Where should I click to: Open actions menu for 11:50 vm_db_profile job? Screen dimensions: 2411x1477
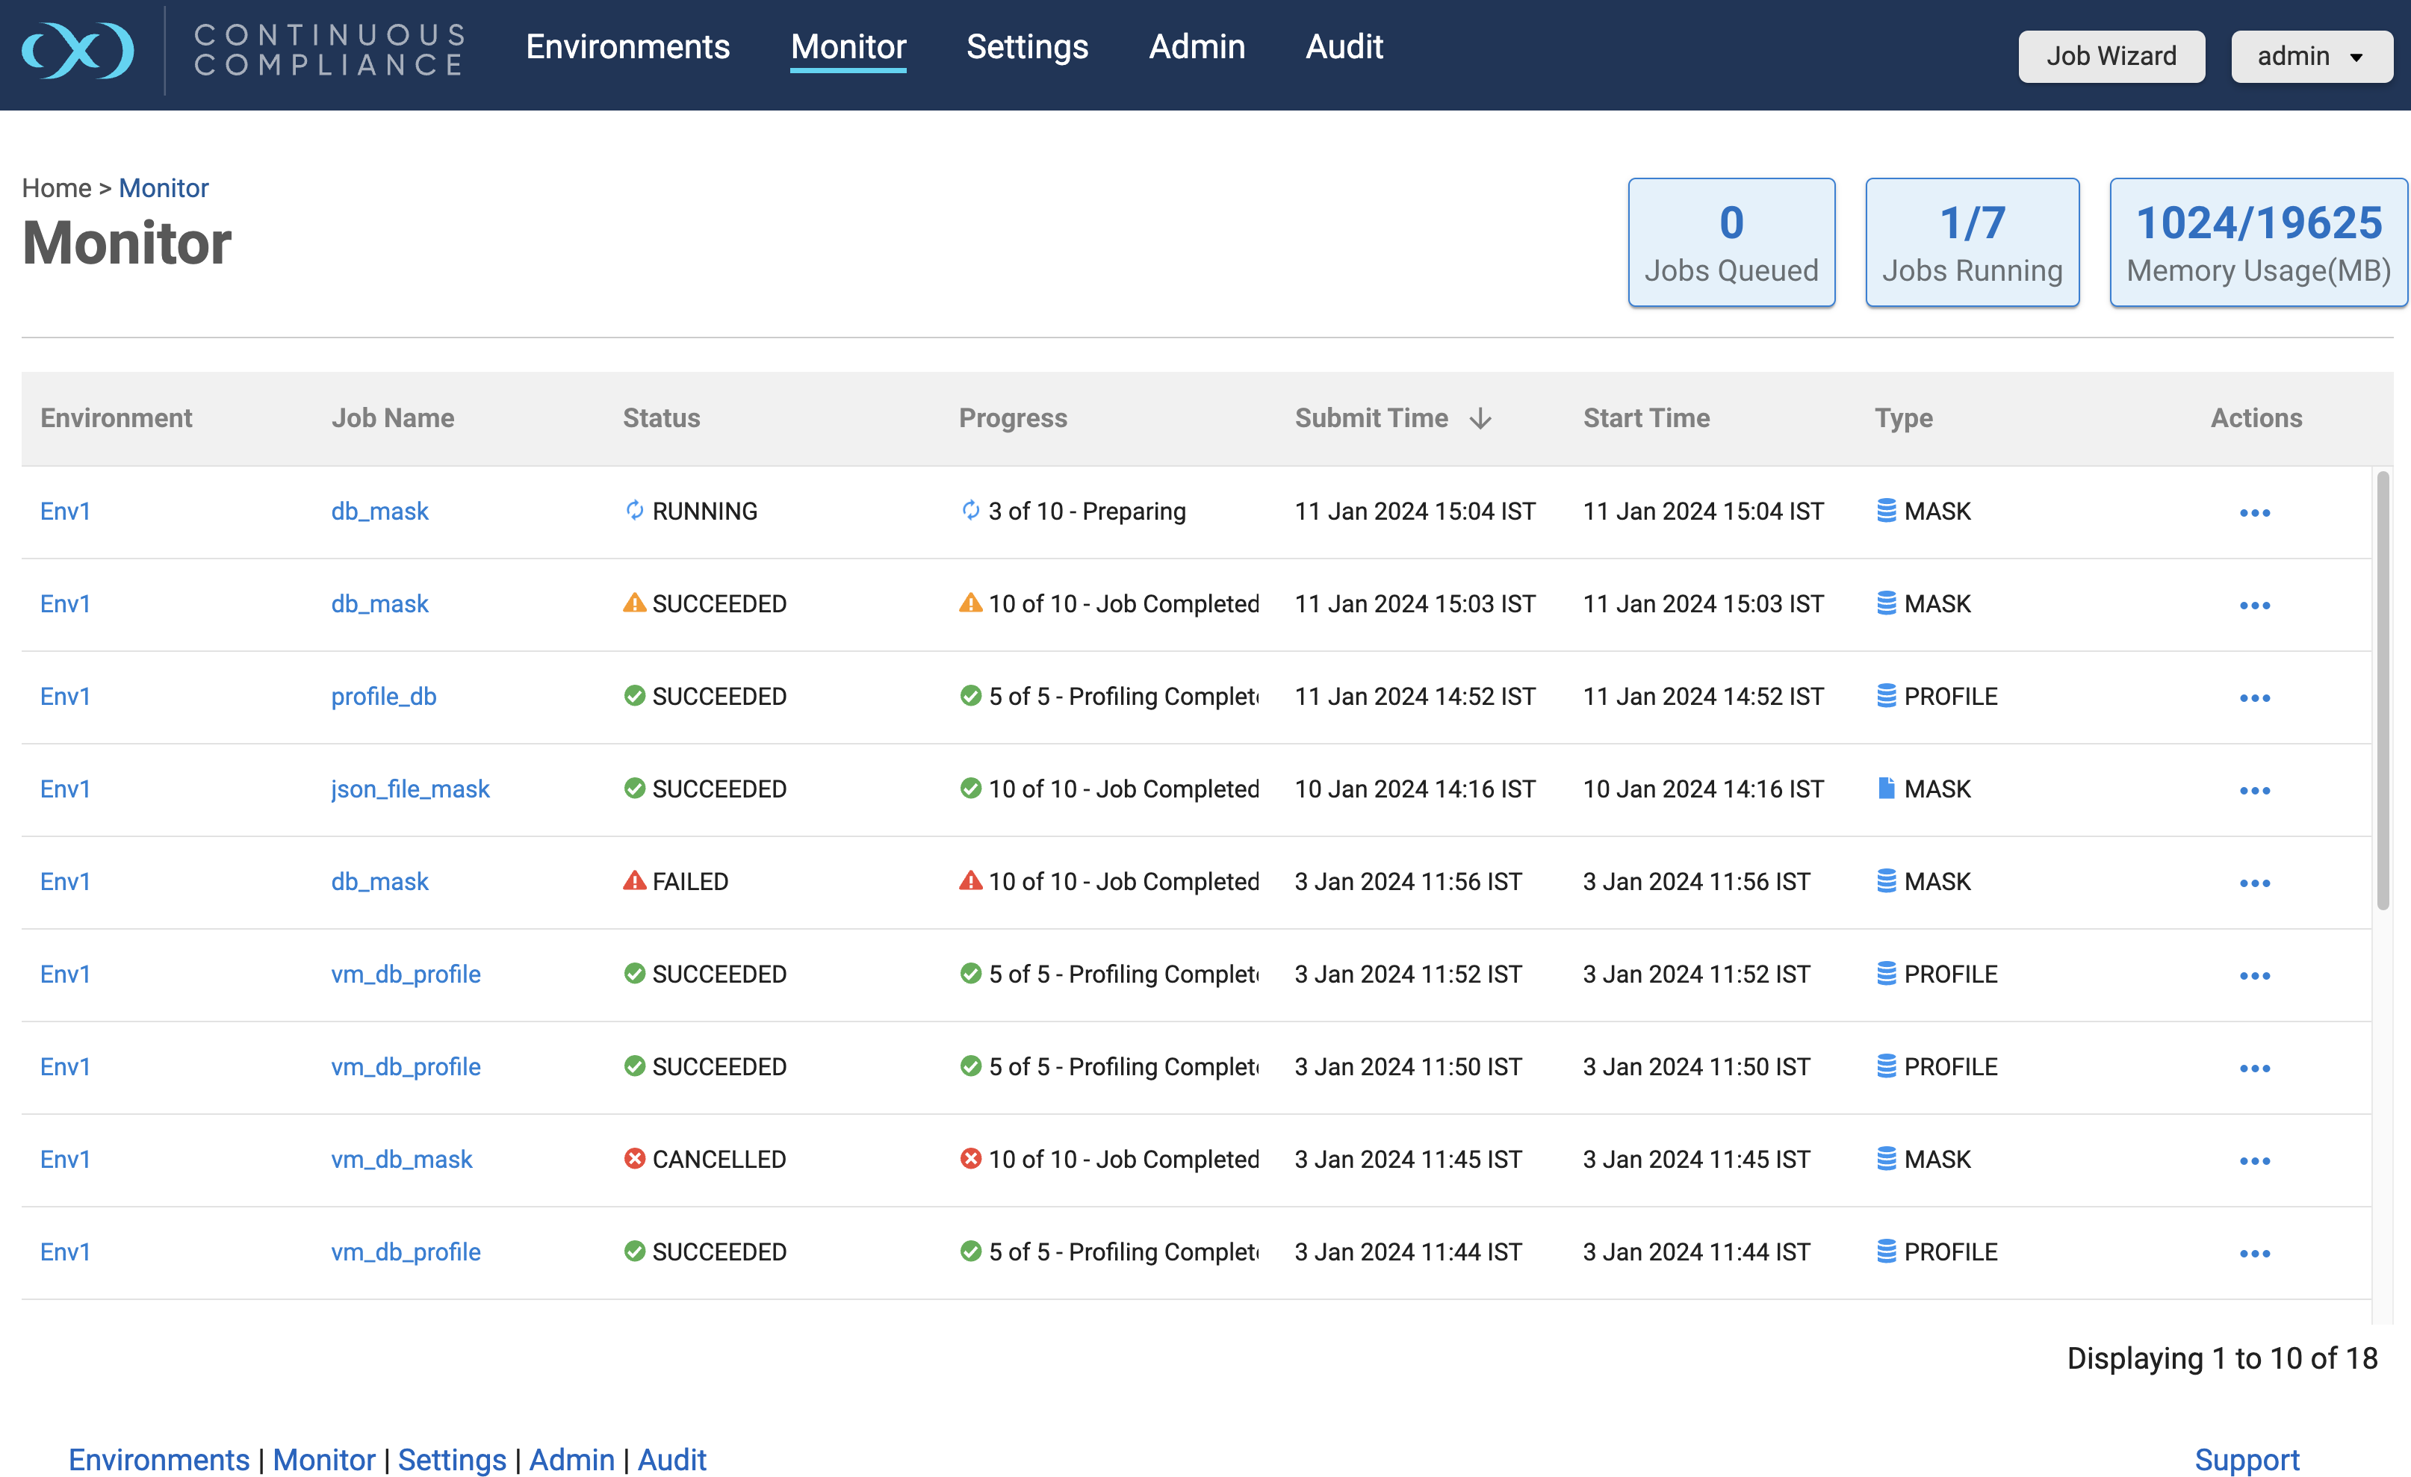[x=2254, y=1068]
